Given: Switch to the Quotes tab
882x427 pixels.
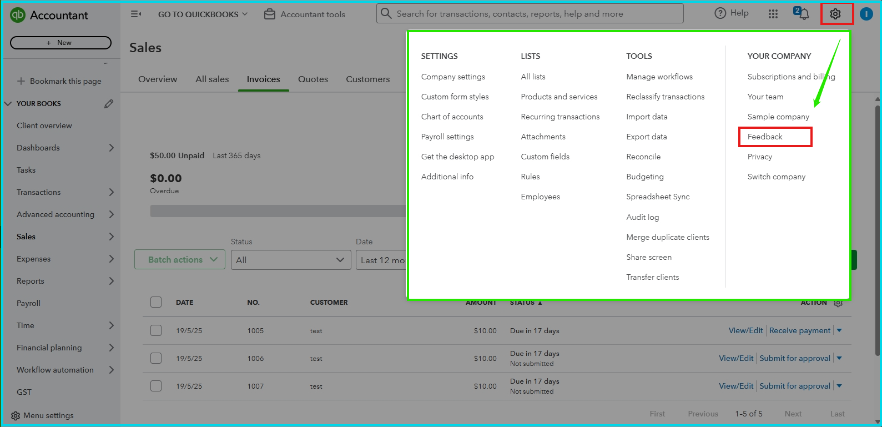Looking at the screenshot, I should tap(313, 79).
